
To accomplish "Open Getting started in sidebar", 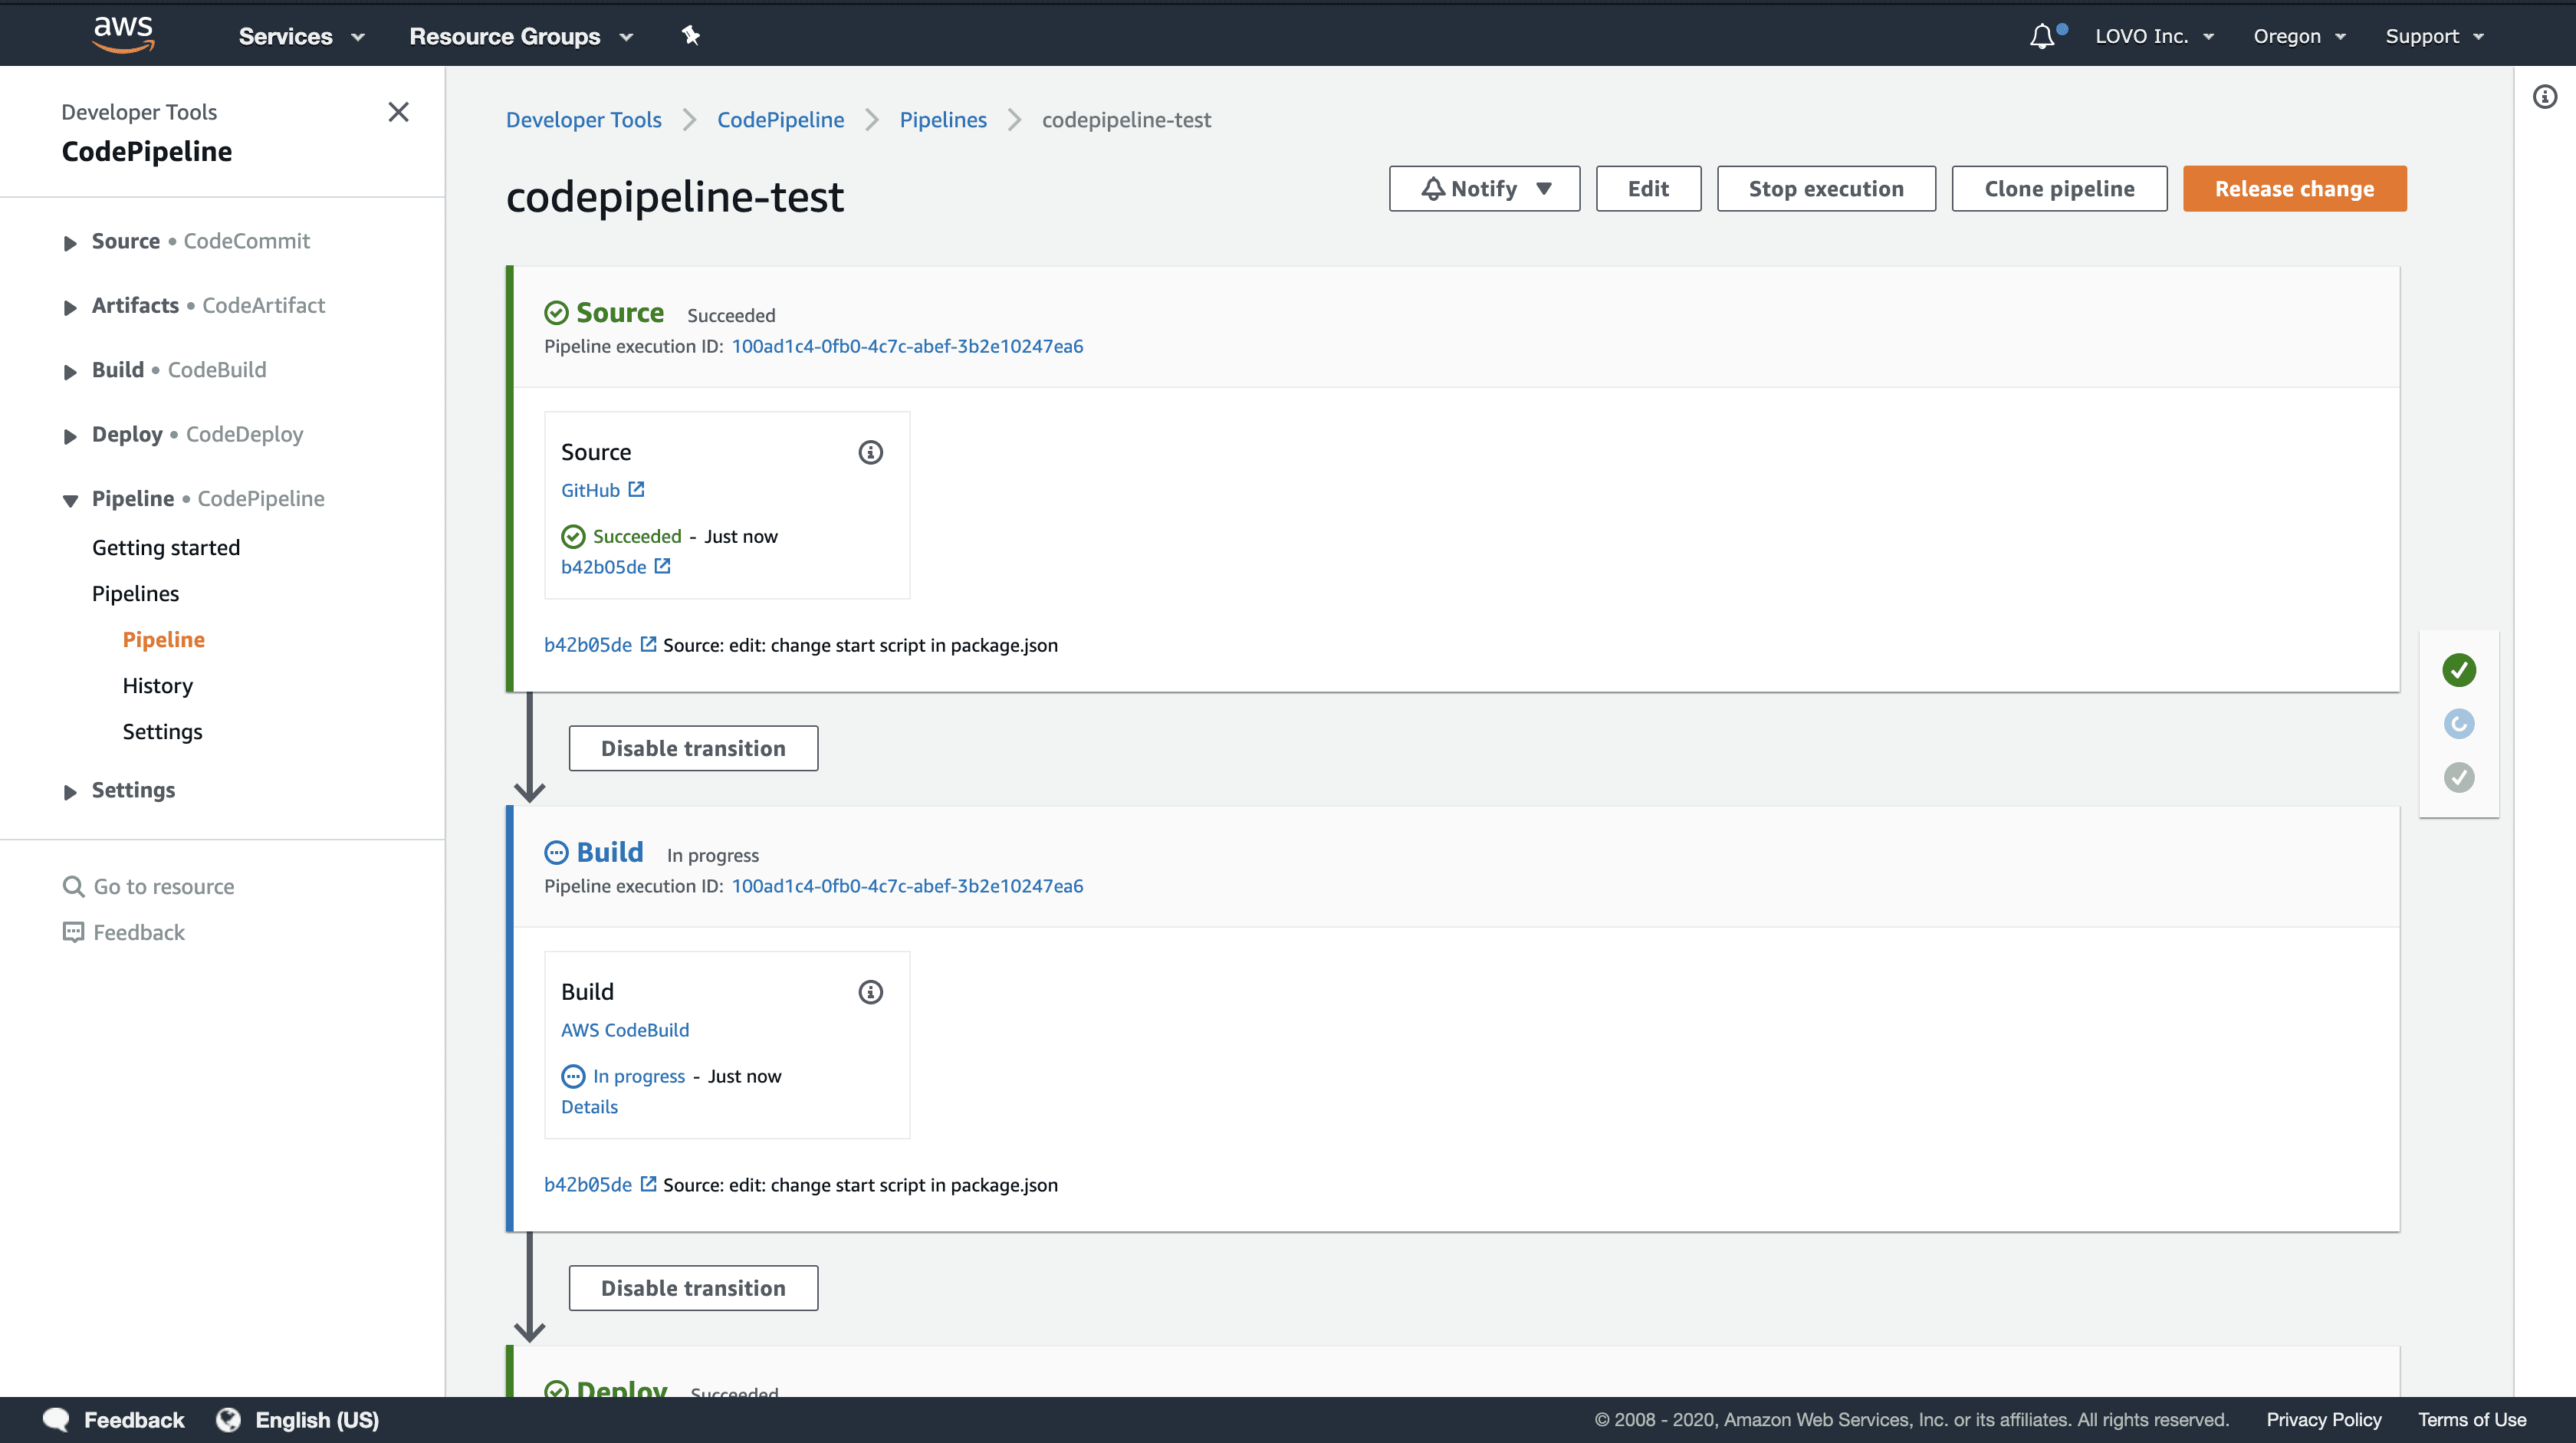I will [166, 548].
